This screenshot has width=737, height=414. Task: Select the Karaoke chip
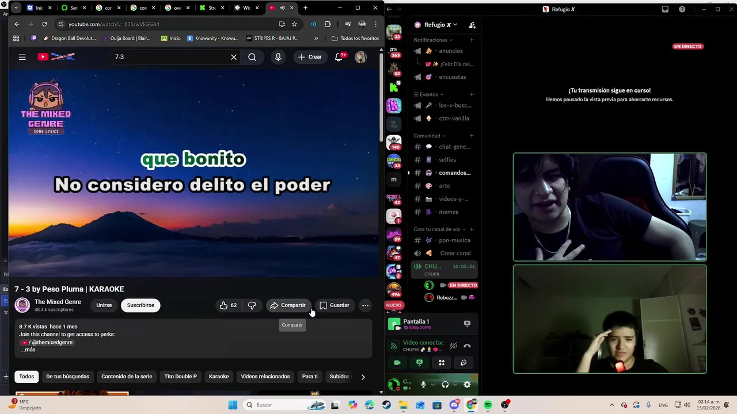(219, 377)
